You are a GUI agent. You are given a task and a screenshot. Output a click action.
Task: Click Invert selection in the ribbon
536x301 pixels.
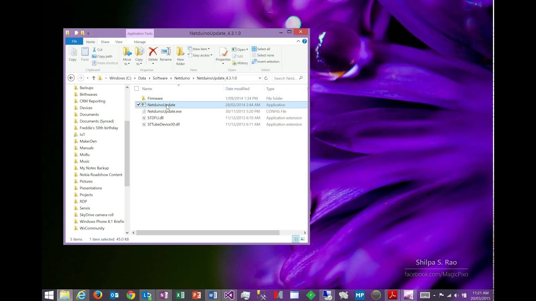(265, 61)
